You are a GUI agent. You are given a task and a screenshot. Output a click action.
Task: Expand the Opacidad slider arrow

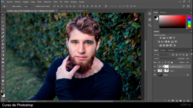point(191,58)
